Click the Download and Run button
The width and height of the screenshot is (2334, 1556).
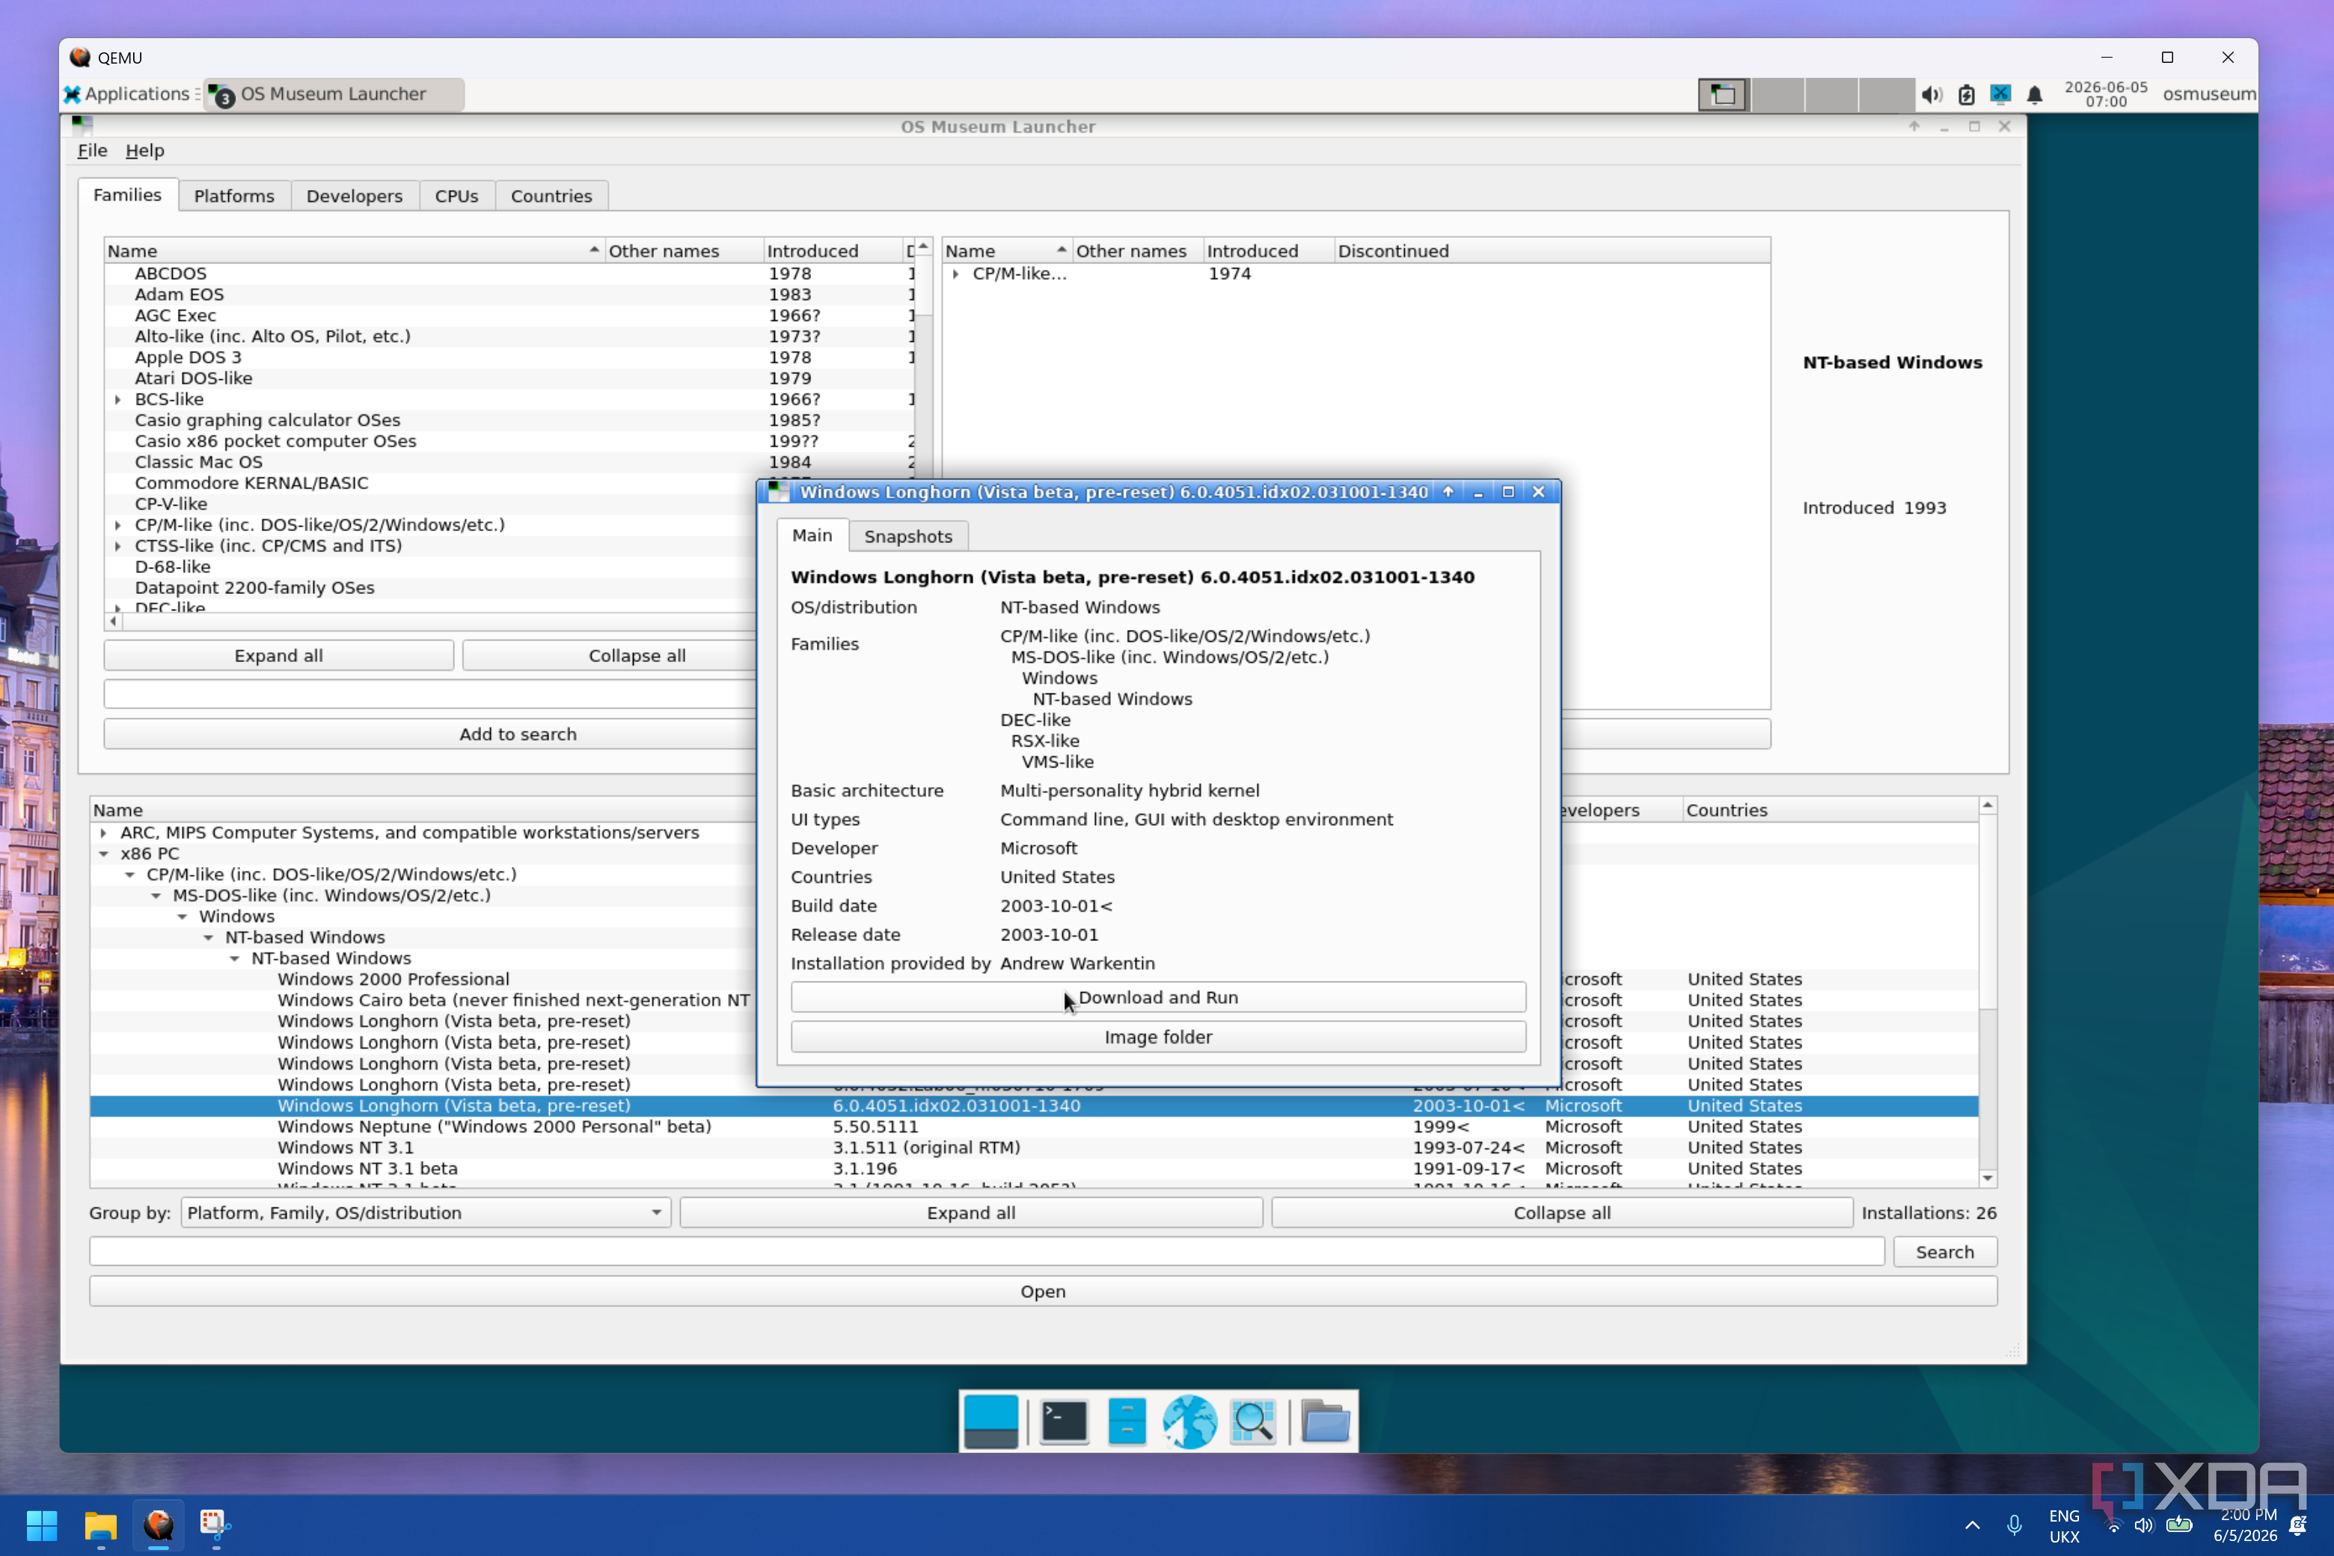coord(1158,997)
